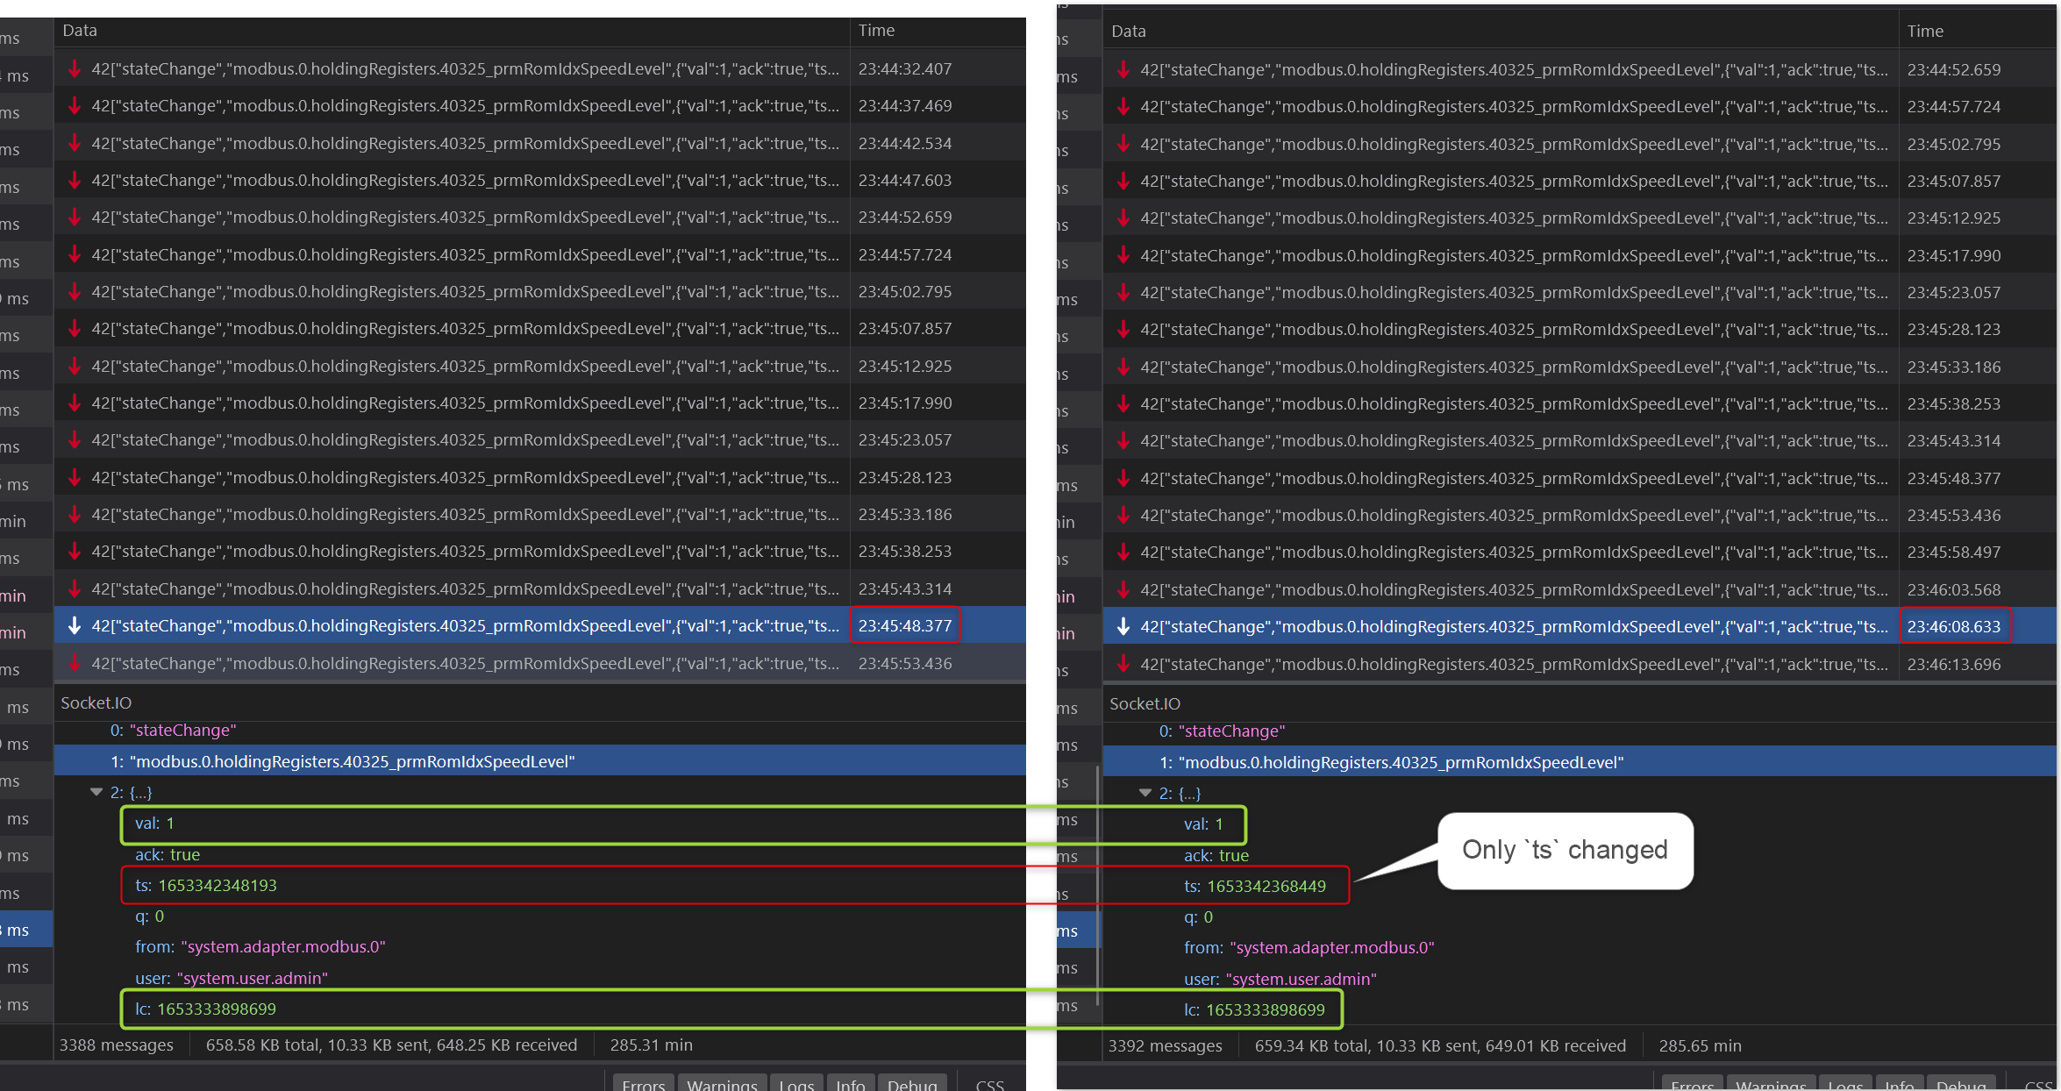Click the red download arrow on the 23:44:32.407 message
This screenshot has width=2061, height=1091.
click(x=75, y=68)
